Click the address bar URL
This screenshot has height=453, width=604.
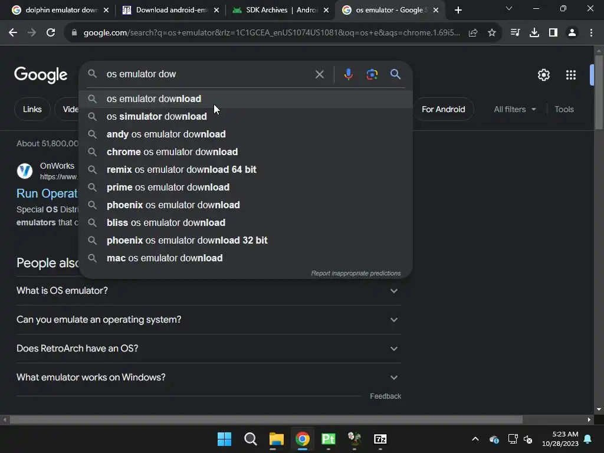tap(271, 33)
